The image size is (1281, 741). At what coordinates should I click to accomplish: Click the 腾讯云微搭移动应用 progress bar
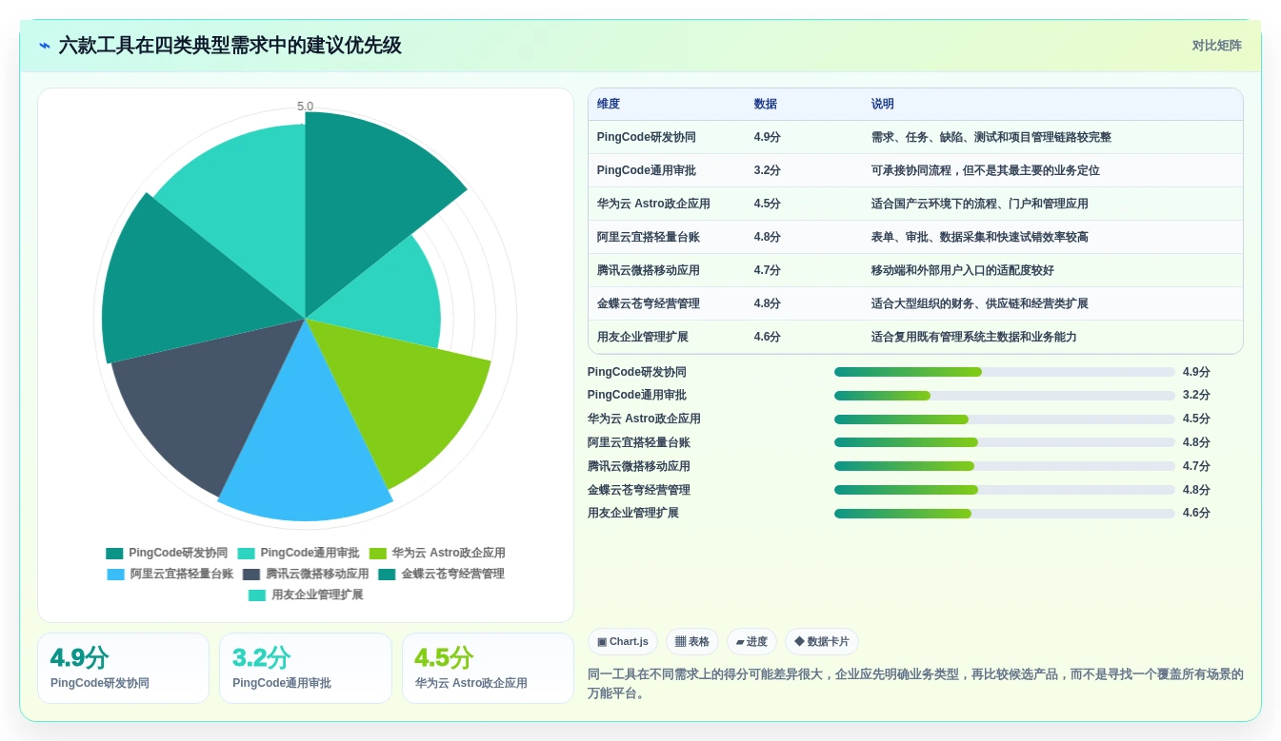coord(1005,466)
